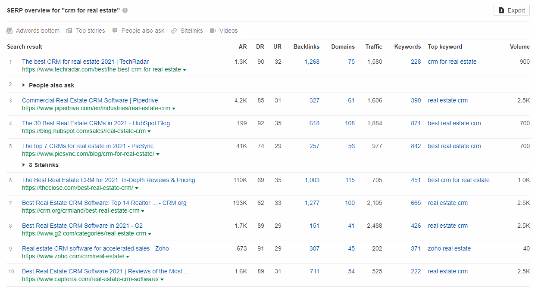Click the help icon next to SERP overview title
Viewport: 535px width, 288px height.
pos(125,10)
